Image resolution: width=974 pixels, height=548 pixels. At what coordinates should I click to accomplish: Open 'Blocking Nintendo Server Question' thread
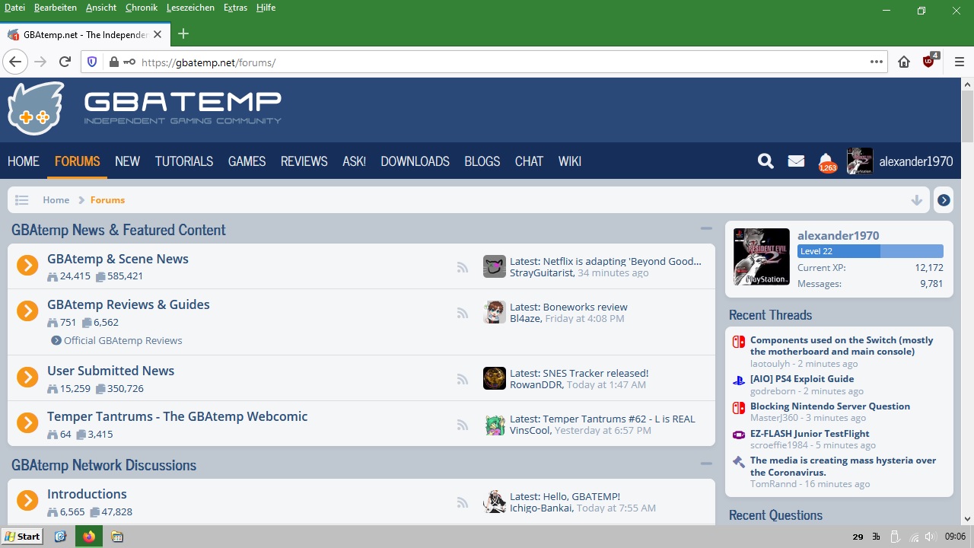click(x=830, y=406)
